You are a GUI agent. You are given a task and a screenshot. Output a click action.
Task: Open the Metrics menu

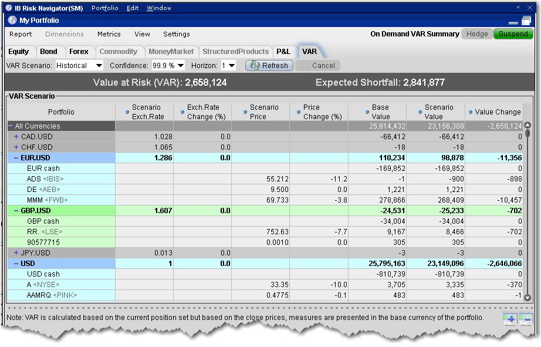click(109, 34)
